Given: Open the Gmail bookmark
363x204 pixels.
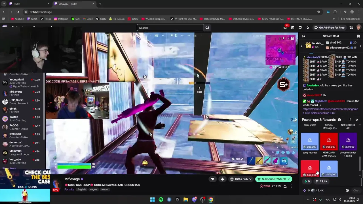Looking at the screenshot, I should tap(88, 19).
